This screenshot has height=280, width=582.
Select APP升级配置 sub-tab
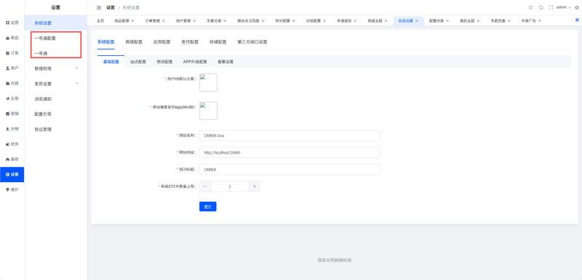[195, 62]
